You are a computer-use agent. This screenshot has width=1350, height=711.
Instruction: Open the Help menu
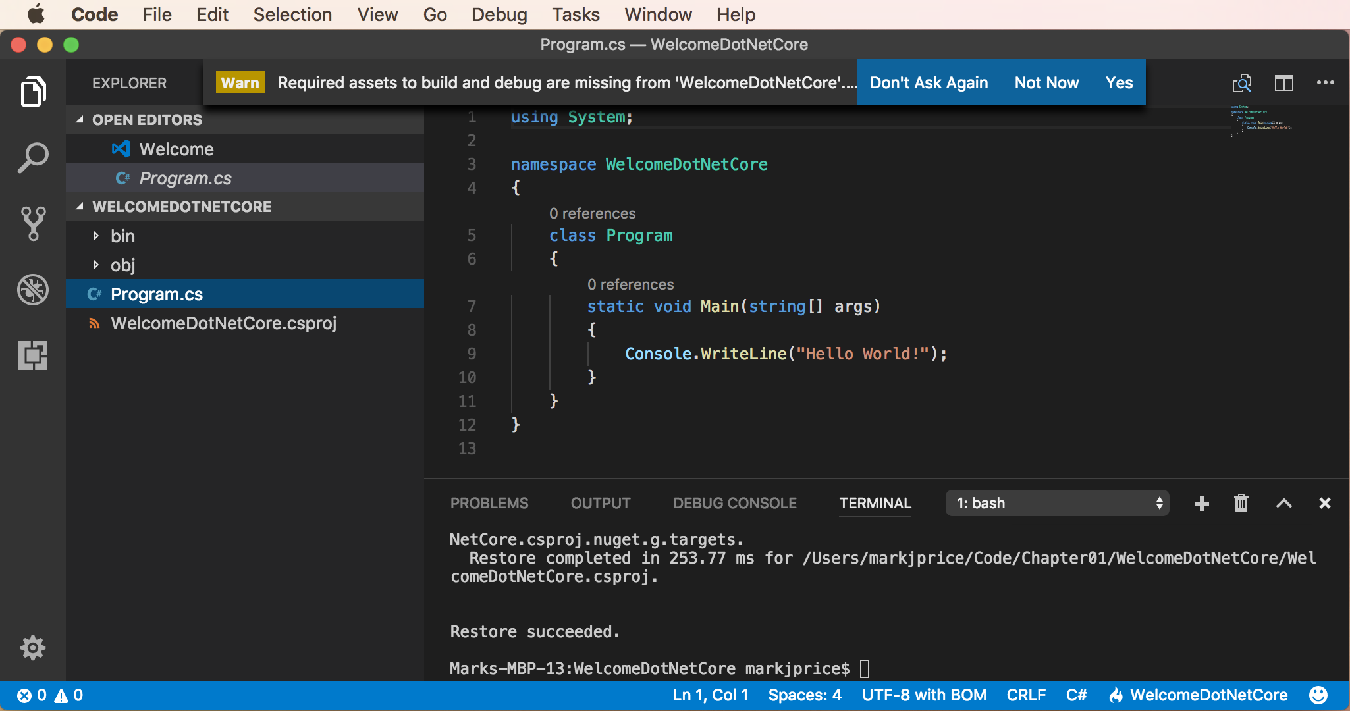(736, 14)
